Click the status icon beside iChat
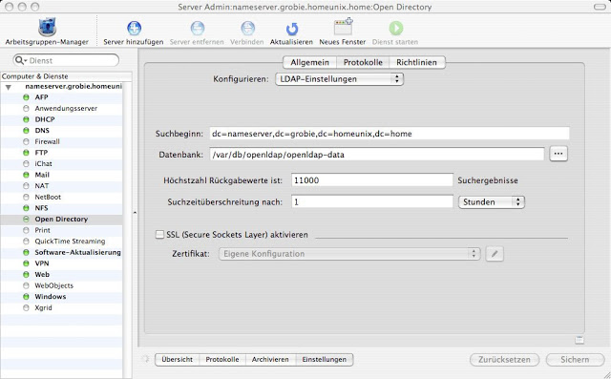The width and height of the screenshot is (611, 379). coord(26,164)
